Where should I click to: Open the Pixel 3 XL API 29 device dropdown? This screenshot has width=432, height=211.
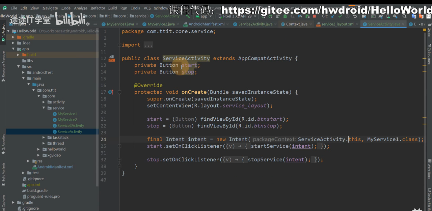[237, 16]
